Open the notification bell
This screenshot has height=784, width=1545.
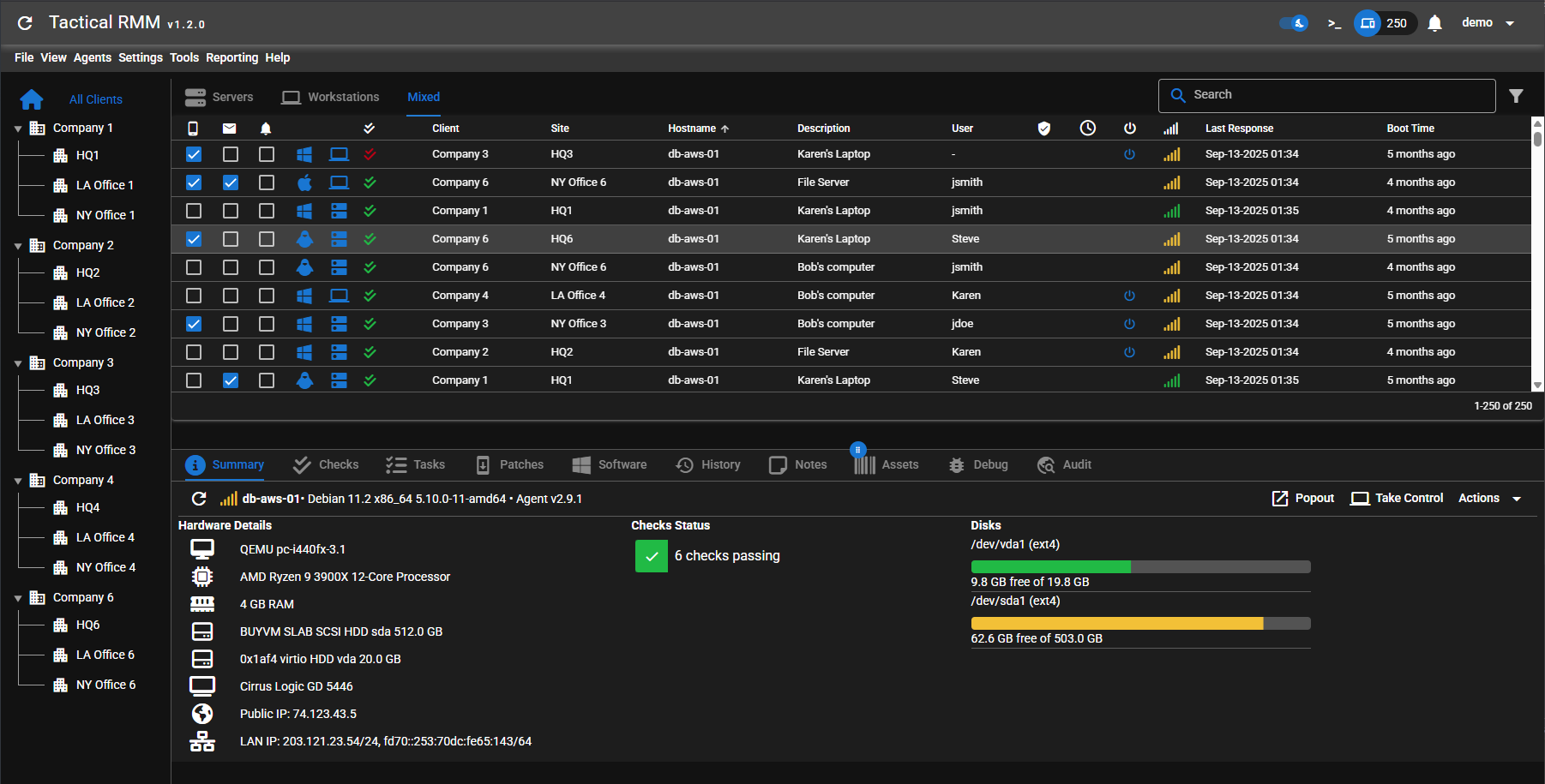[1434, 22]
